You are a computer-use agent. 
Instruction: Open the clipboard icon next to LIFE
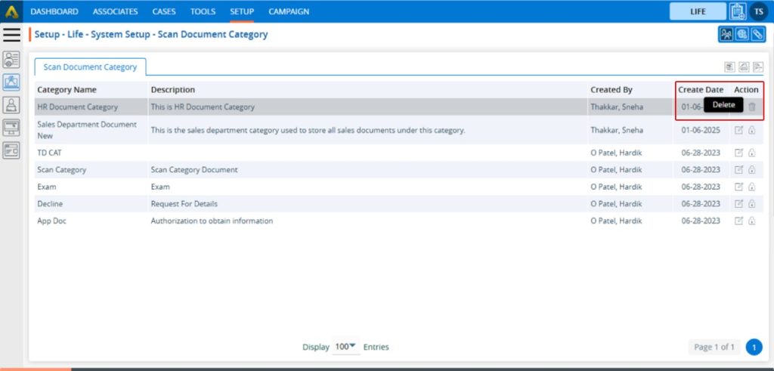(x=738, y=11)
